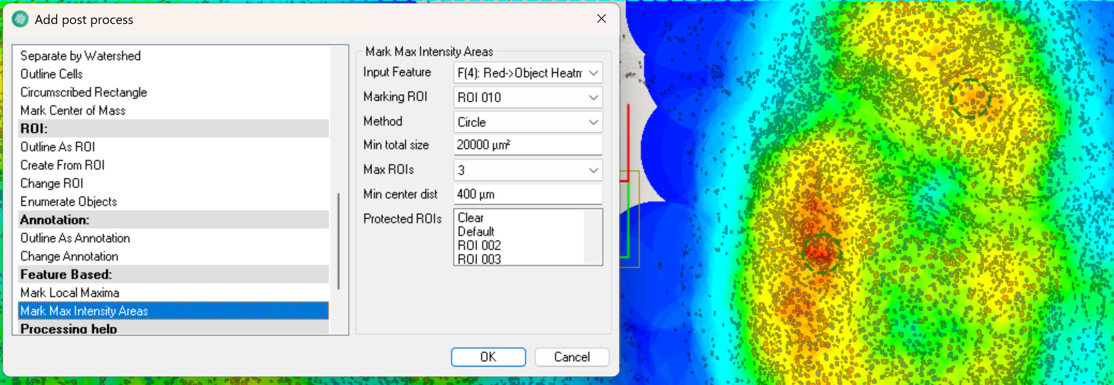The height and width of the screenshot is (385, 1114).
Task: Select Mark Max Intensity Areas entry
Action: [x=173, y=310]
